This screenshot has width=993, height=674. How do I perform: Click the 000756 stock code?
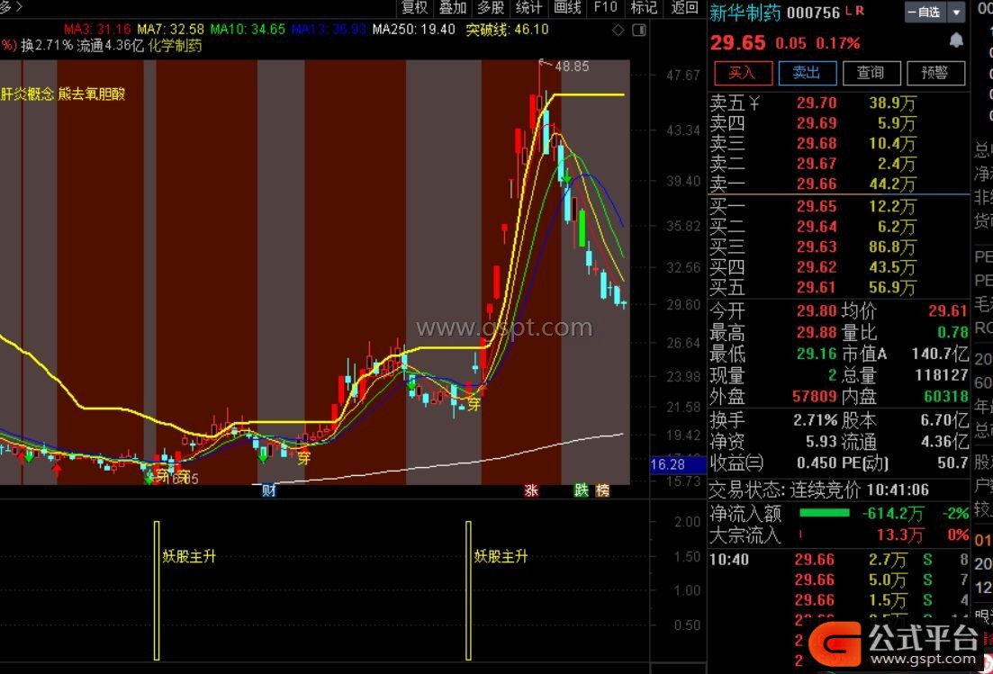tap(813, 13)
